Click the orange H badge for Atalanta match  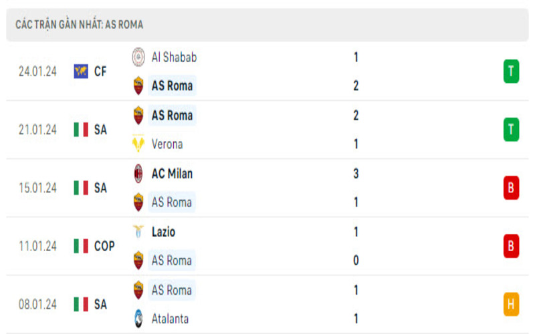[x=511, y=305]
